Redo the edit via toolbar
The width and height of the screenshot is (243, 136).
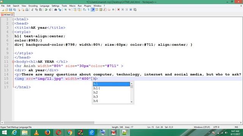click(x=50, y=9)
